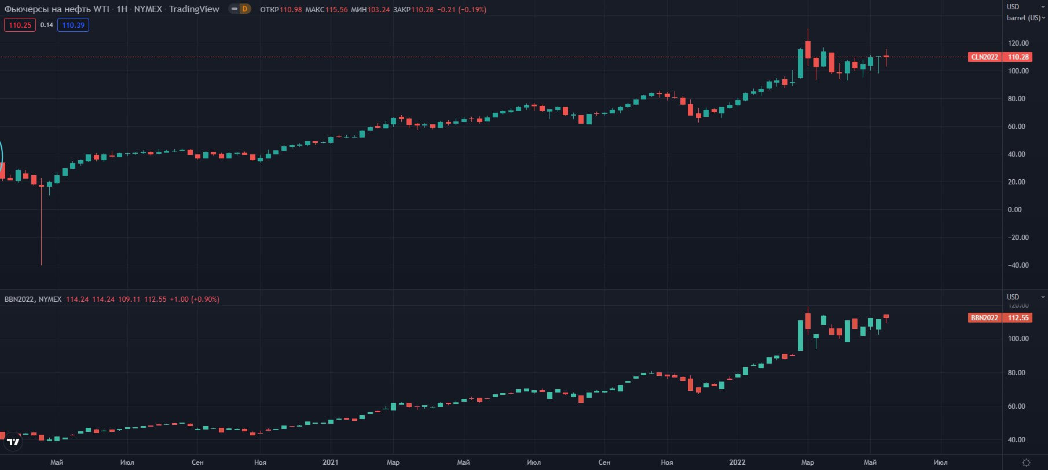Click the TradingView logo on the chart
This screenshot has width=1048, height=470.
click(x=13, y=442)
